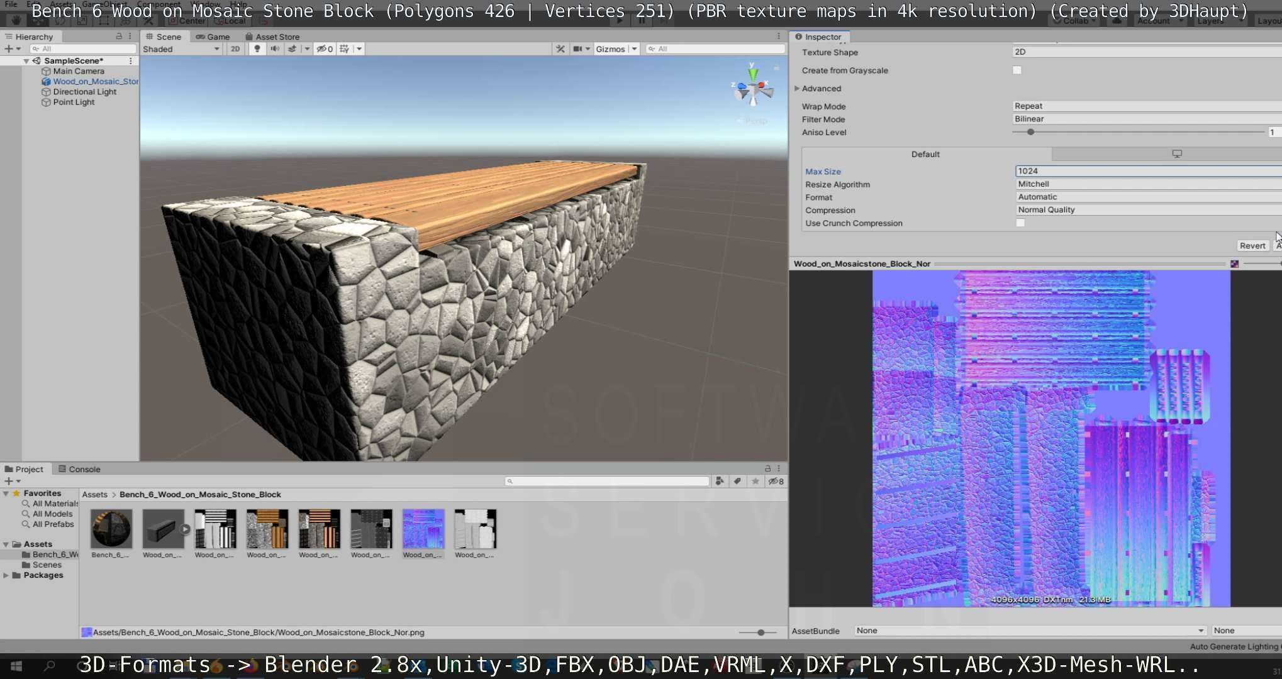Select the Bench_6 material sphere thumbnail
The image size is (1282, 679).
pyautogui.click(x=111, y=529)
